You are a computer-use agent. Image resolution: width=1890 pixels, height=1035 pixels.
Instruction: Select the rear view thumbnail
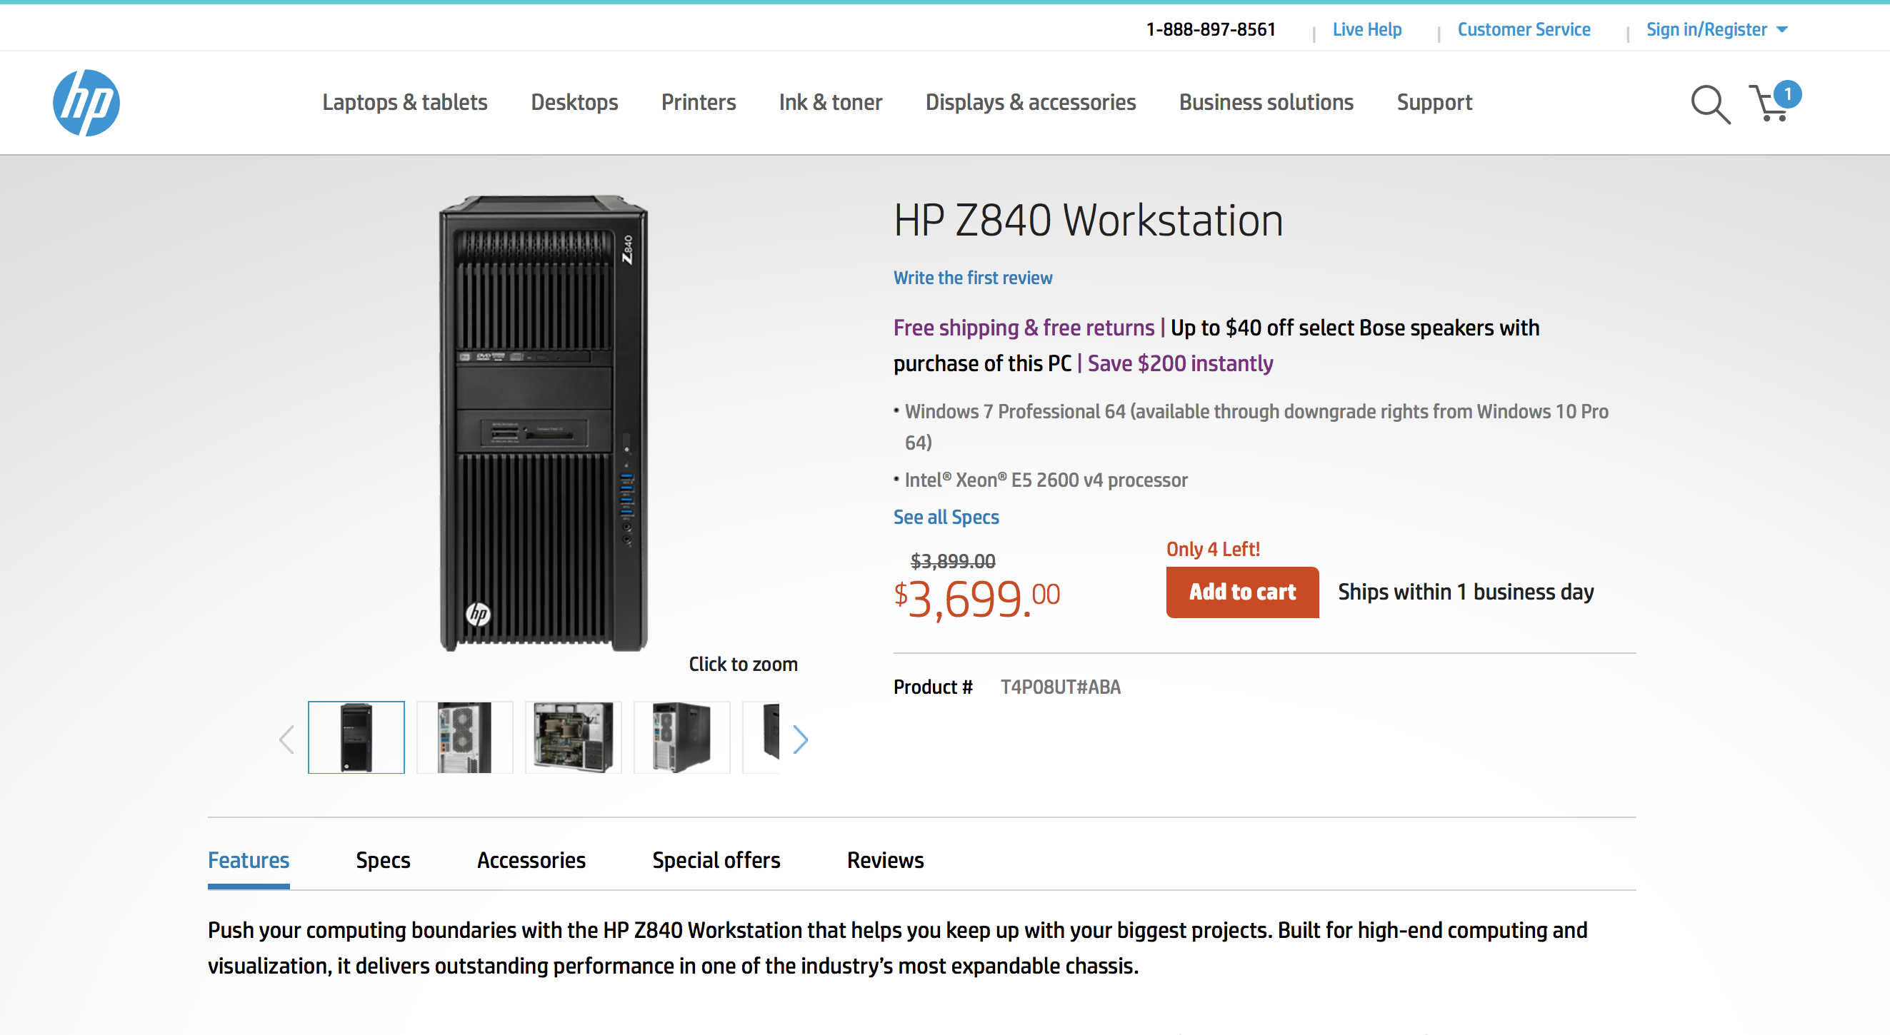tap(464, 737)
